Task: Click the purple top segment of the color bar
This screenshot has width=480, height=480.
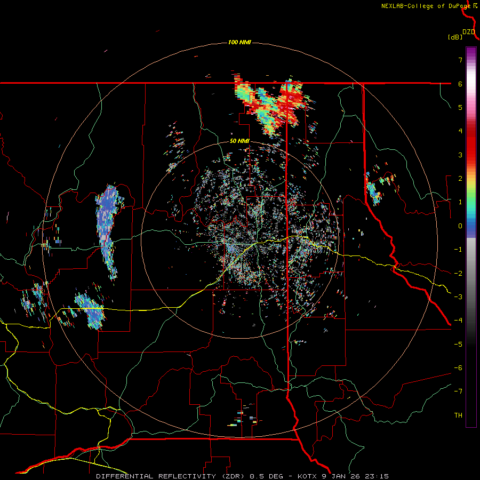Action: coord(471,52)
